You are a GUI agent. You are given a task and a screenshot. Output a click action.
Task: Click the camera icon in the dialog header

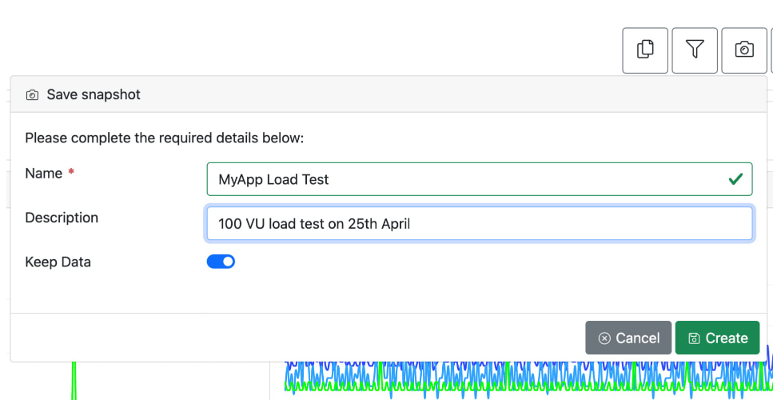coord(32,95)
